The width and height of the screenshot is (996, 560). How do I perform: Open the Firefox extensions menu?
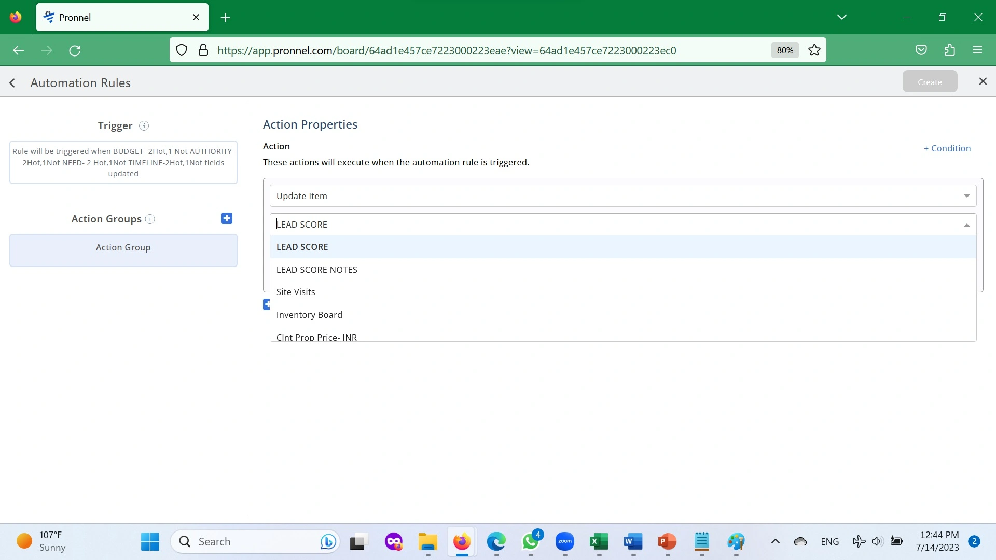(x=949, y=50)
